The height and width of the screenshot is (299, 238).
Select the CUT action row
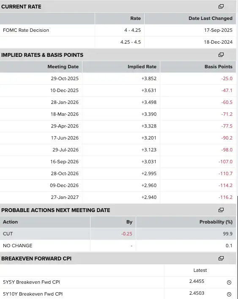tap(118, 234)
